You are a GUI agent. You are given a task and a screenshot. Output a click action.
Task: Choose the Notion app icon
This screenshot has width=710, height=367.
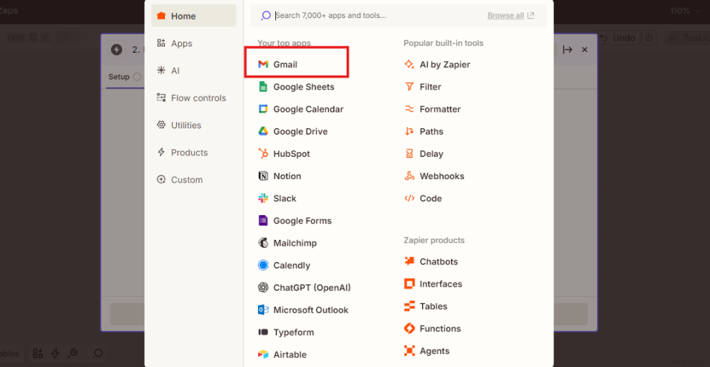(x=263, y=176)
